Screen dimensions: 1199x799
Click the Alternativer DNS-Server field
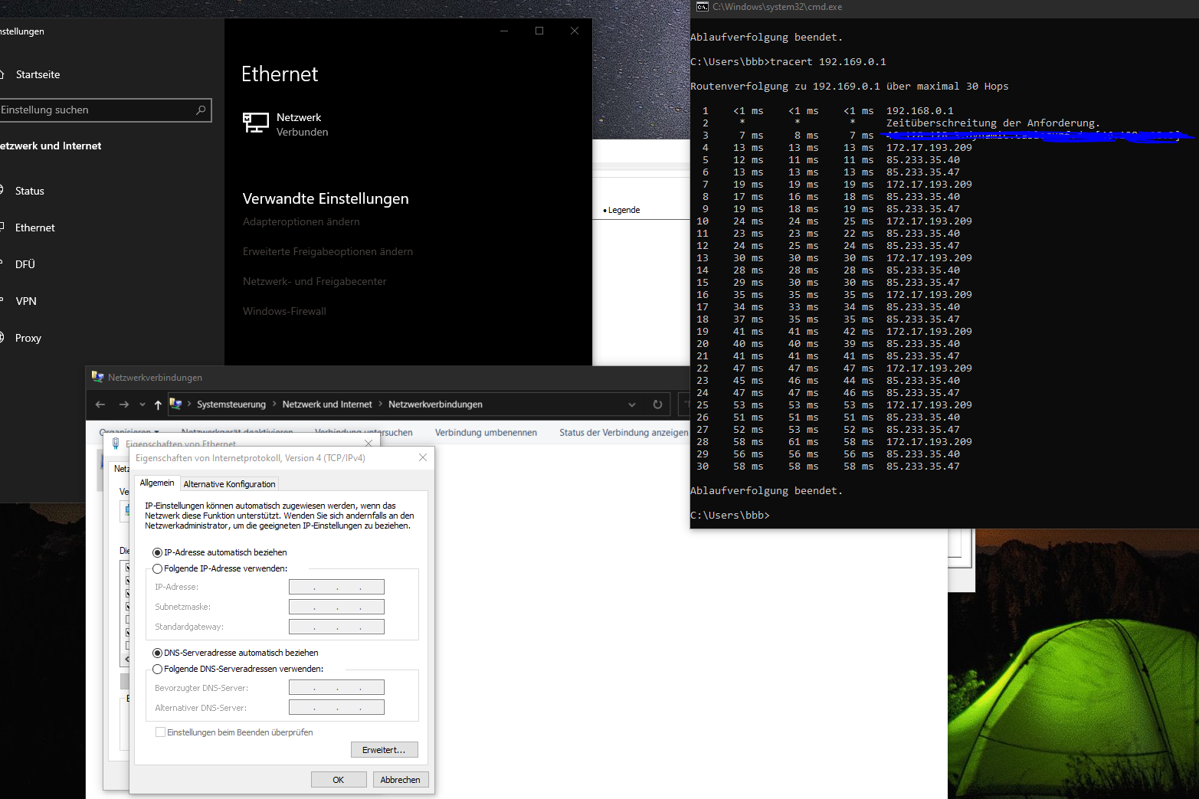[x=336, y=708]
